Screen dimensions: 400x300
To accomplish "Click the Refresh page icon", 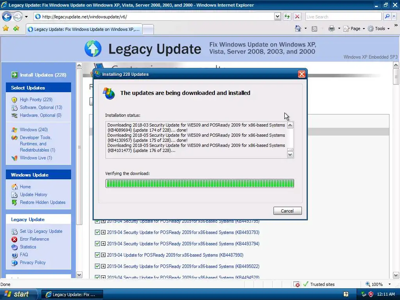I will (x=287, y=17).
